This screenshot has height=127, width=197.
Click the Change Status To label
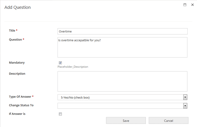pyautogui.click(x=21, y=105)
